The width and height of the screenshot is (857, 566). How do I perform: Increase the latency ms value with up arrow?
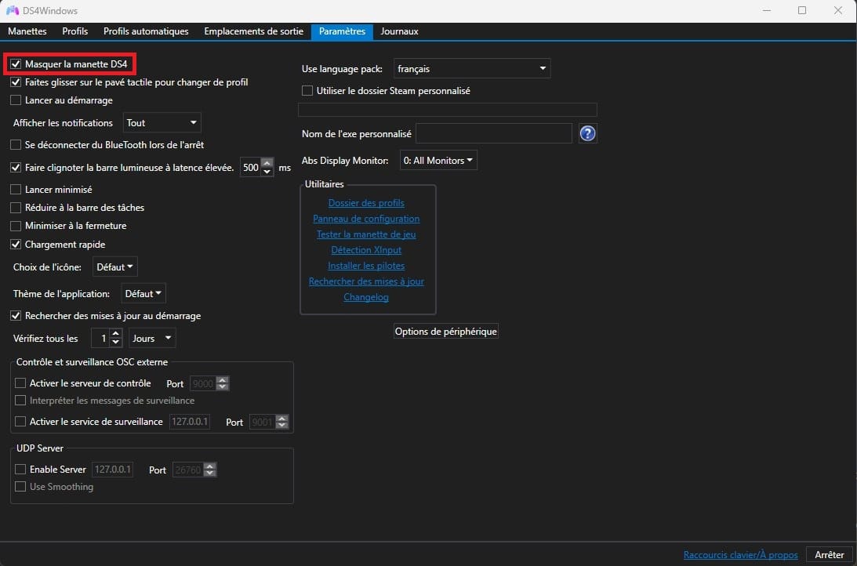pyautogui.click(x=267, y=163)
